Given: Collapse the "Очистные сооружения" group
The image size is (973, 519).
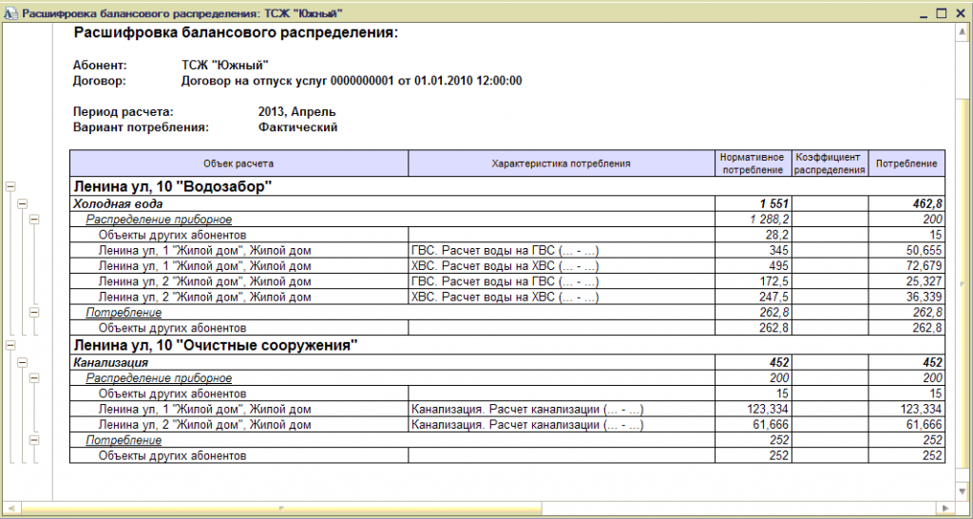Looking at the screenshot, I should coord(10,345).
